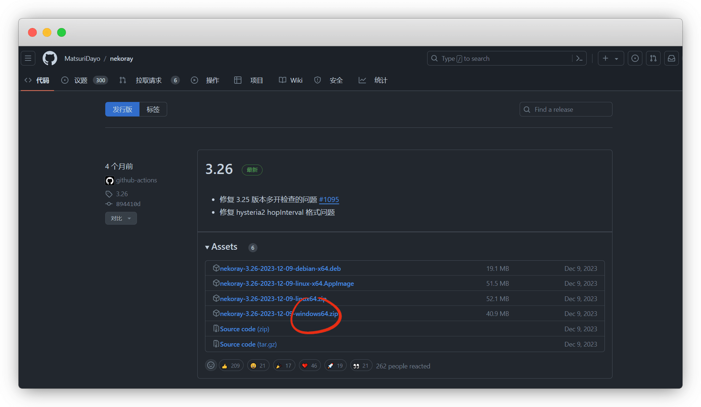Screen dimensions: 701x407
Task: Download nekoray windows64.zip asset
Action: (x=279, y=313)
